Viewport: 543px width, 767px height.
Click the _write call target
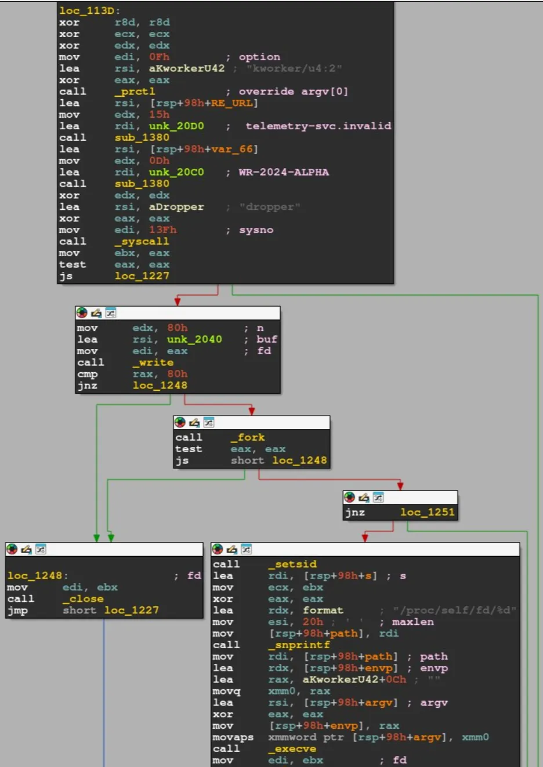pyautogui.click(x=153, y=362)
